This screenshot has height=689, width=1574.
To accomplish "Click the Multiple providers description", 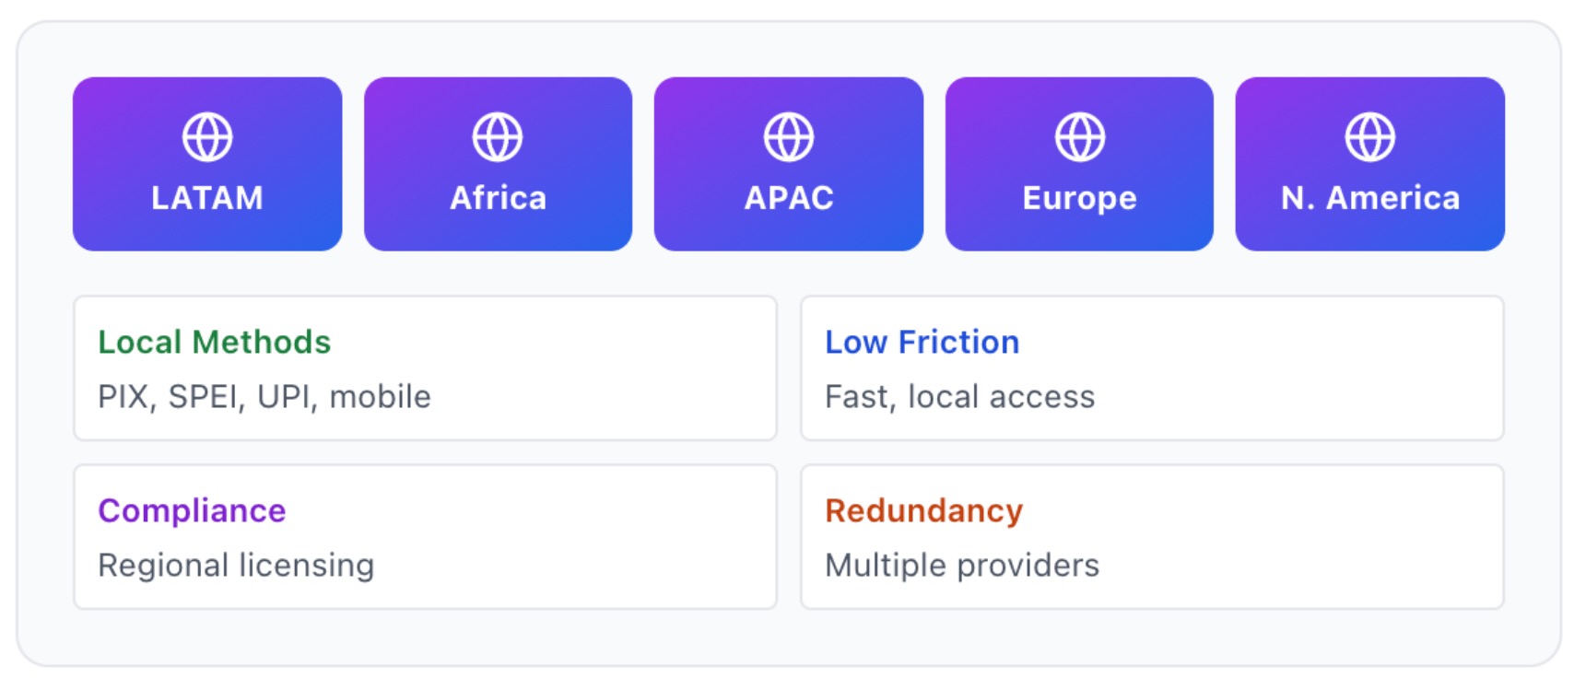I will click(x=962, y=566).
